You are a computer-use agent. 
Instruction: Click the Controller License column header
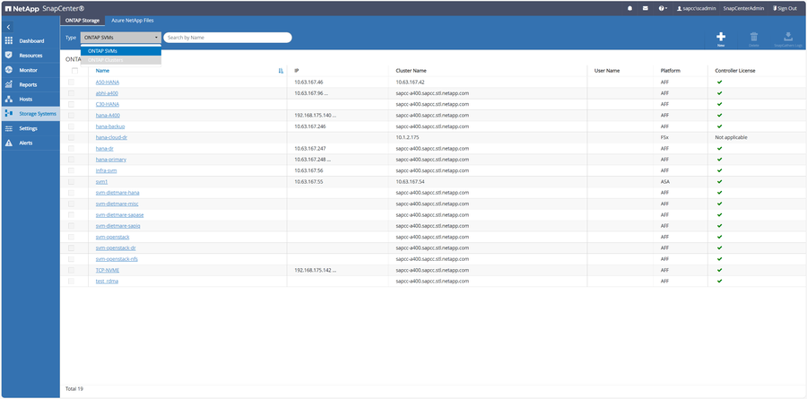(735, 71)
